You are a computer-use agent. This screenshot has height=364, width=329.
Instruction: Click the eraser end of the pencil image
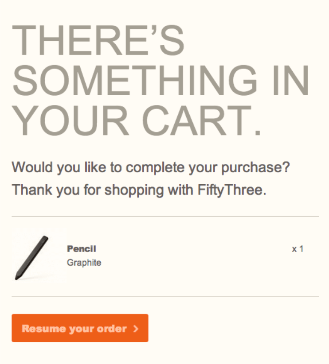(x=45, y=238)
